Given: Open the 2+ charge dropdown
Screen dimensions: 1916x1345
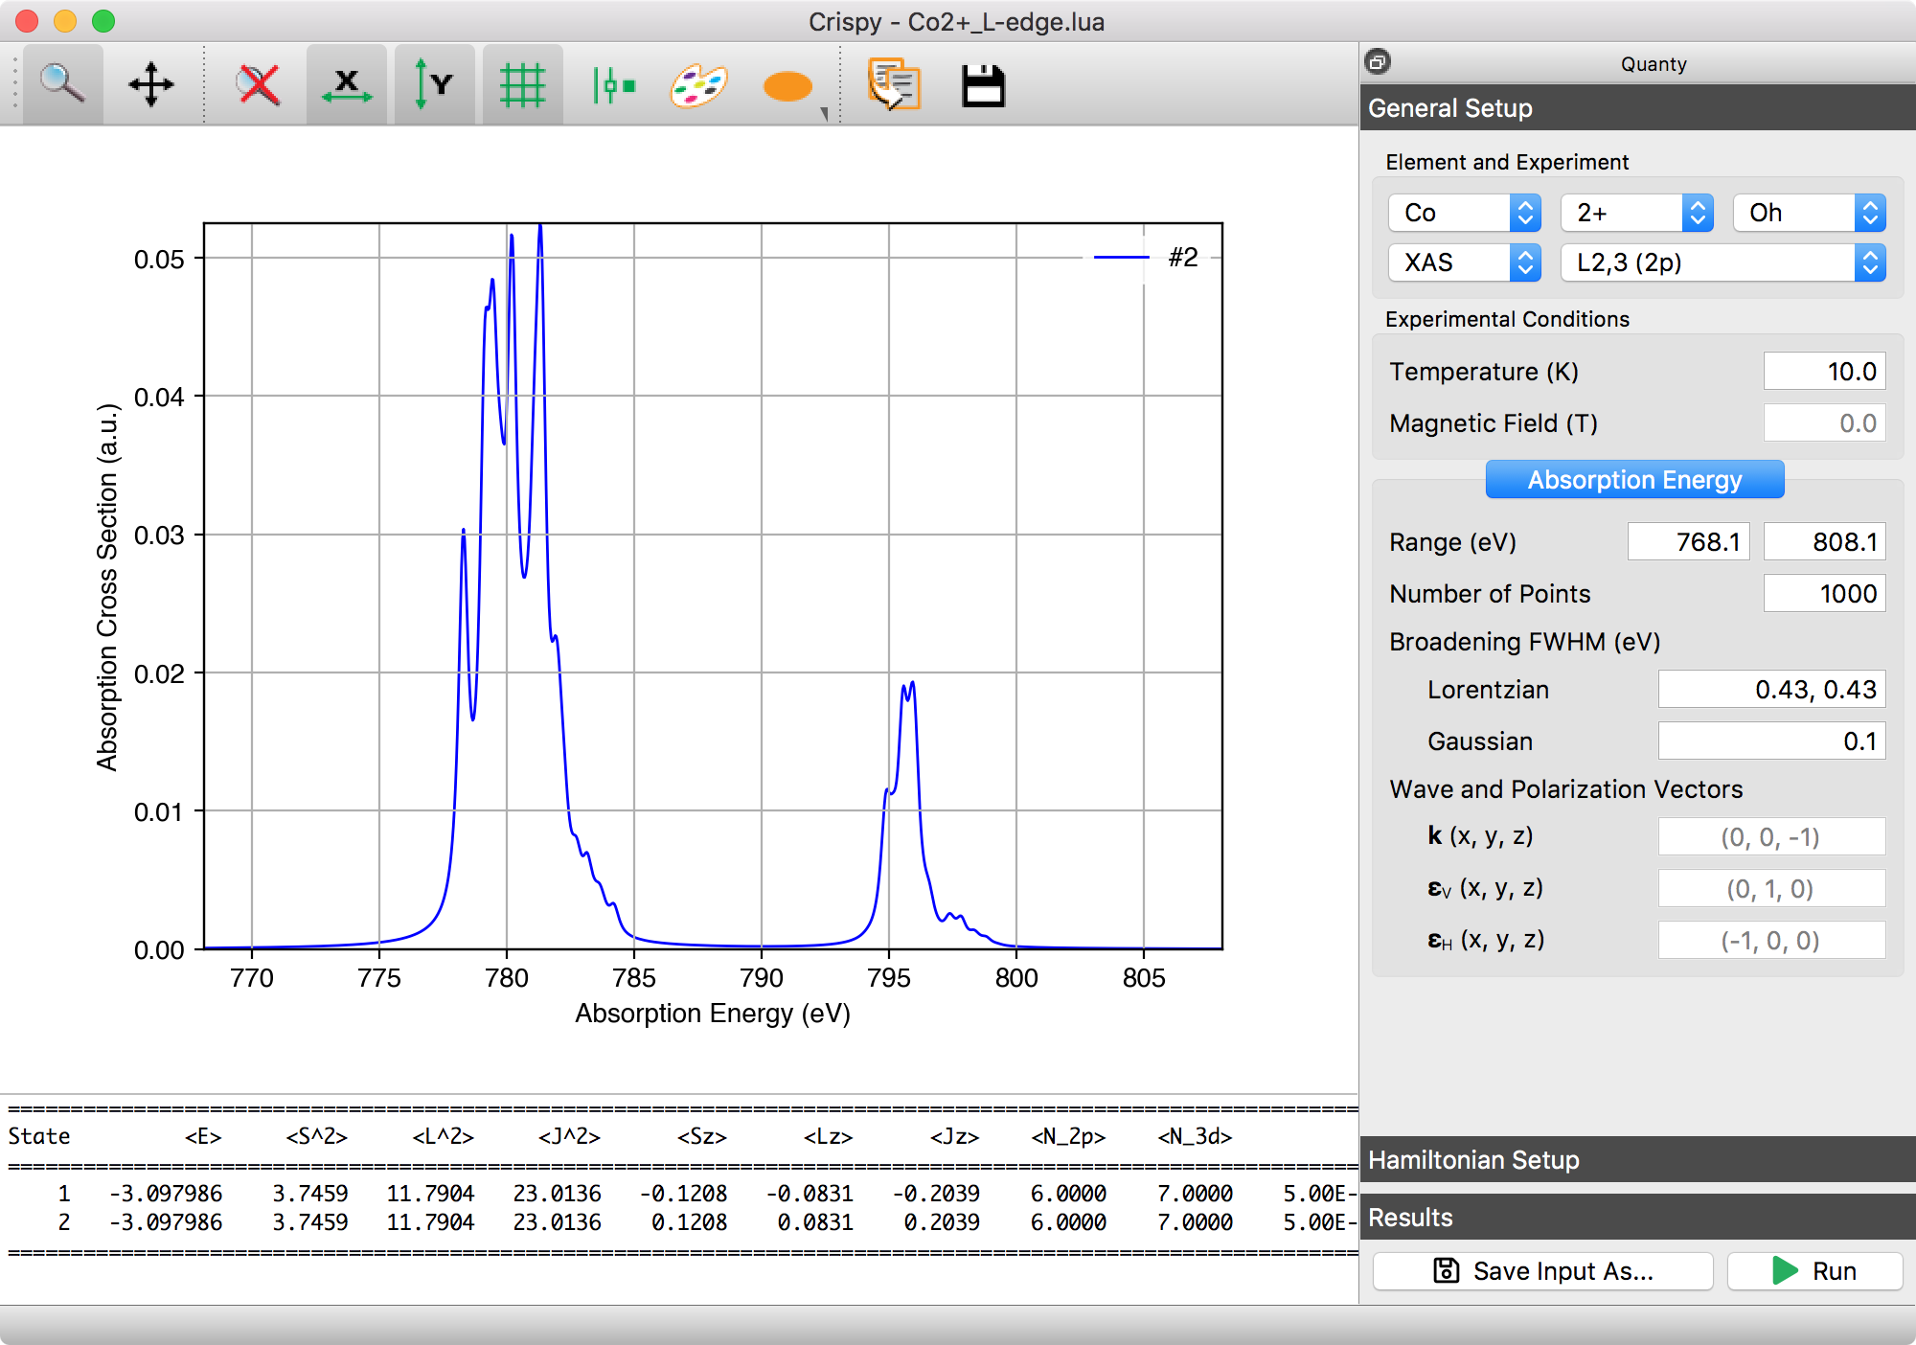Looking at the screenshot, I should (1635, 213).
